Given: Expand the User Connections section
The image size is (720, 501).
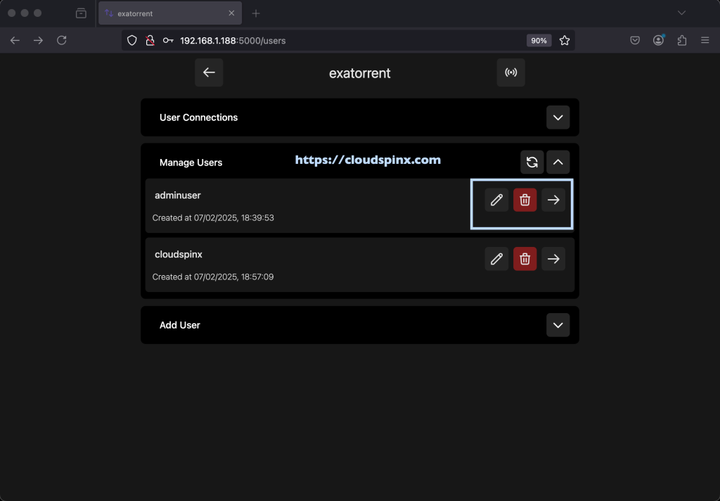Looking at the screenshot, I should pos(558,118).
